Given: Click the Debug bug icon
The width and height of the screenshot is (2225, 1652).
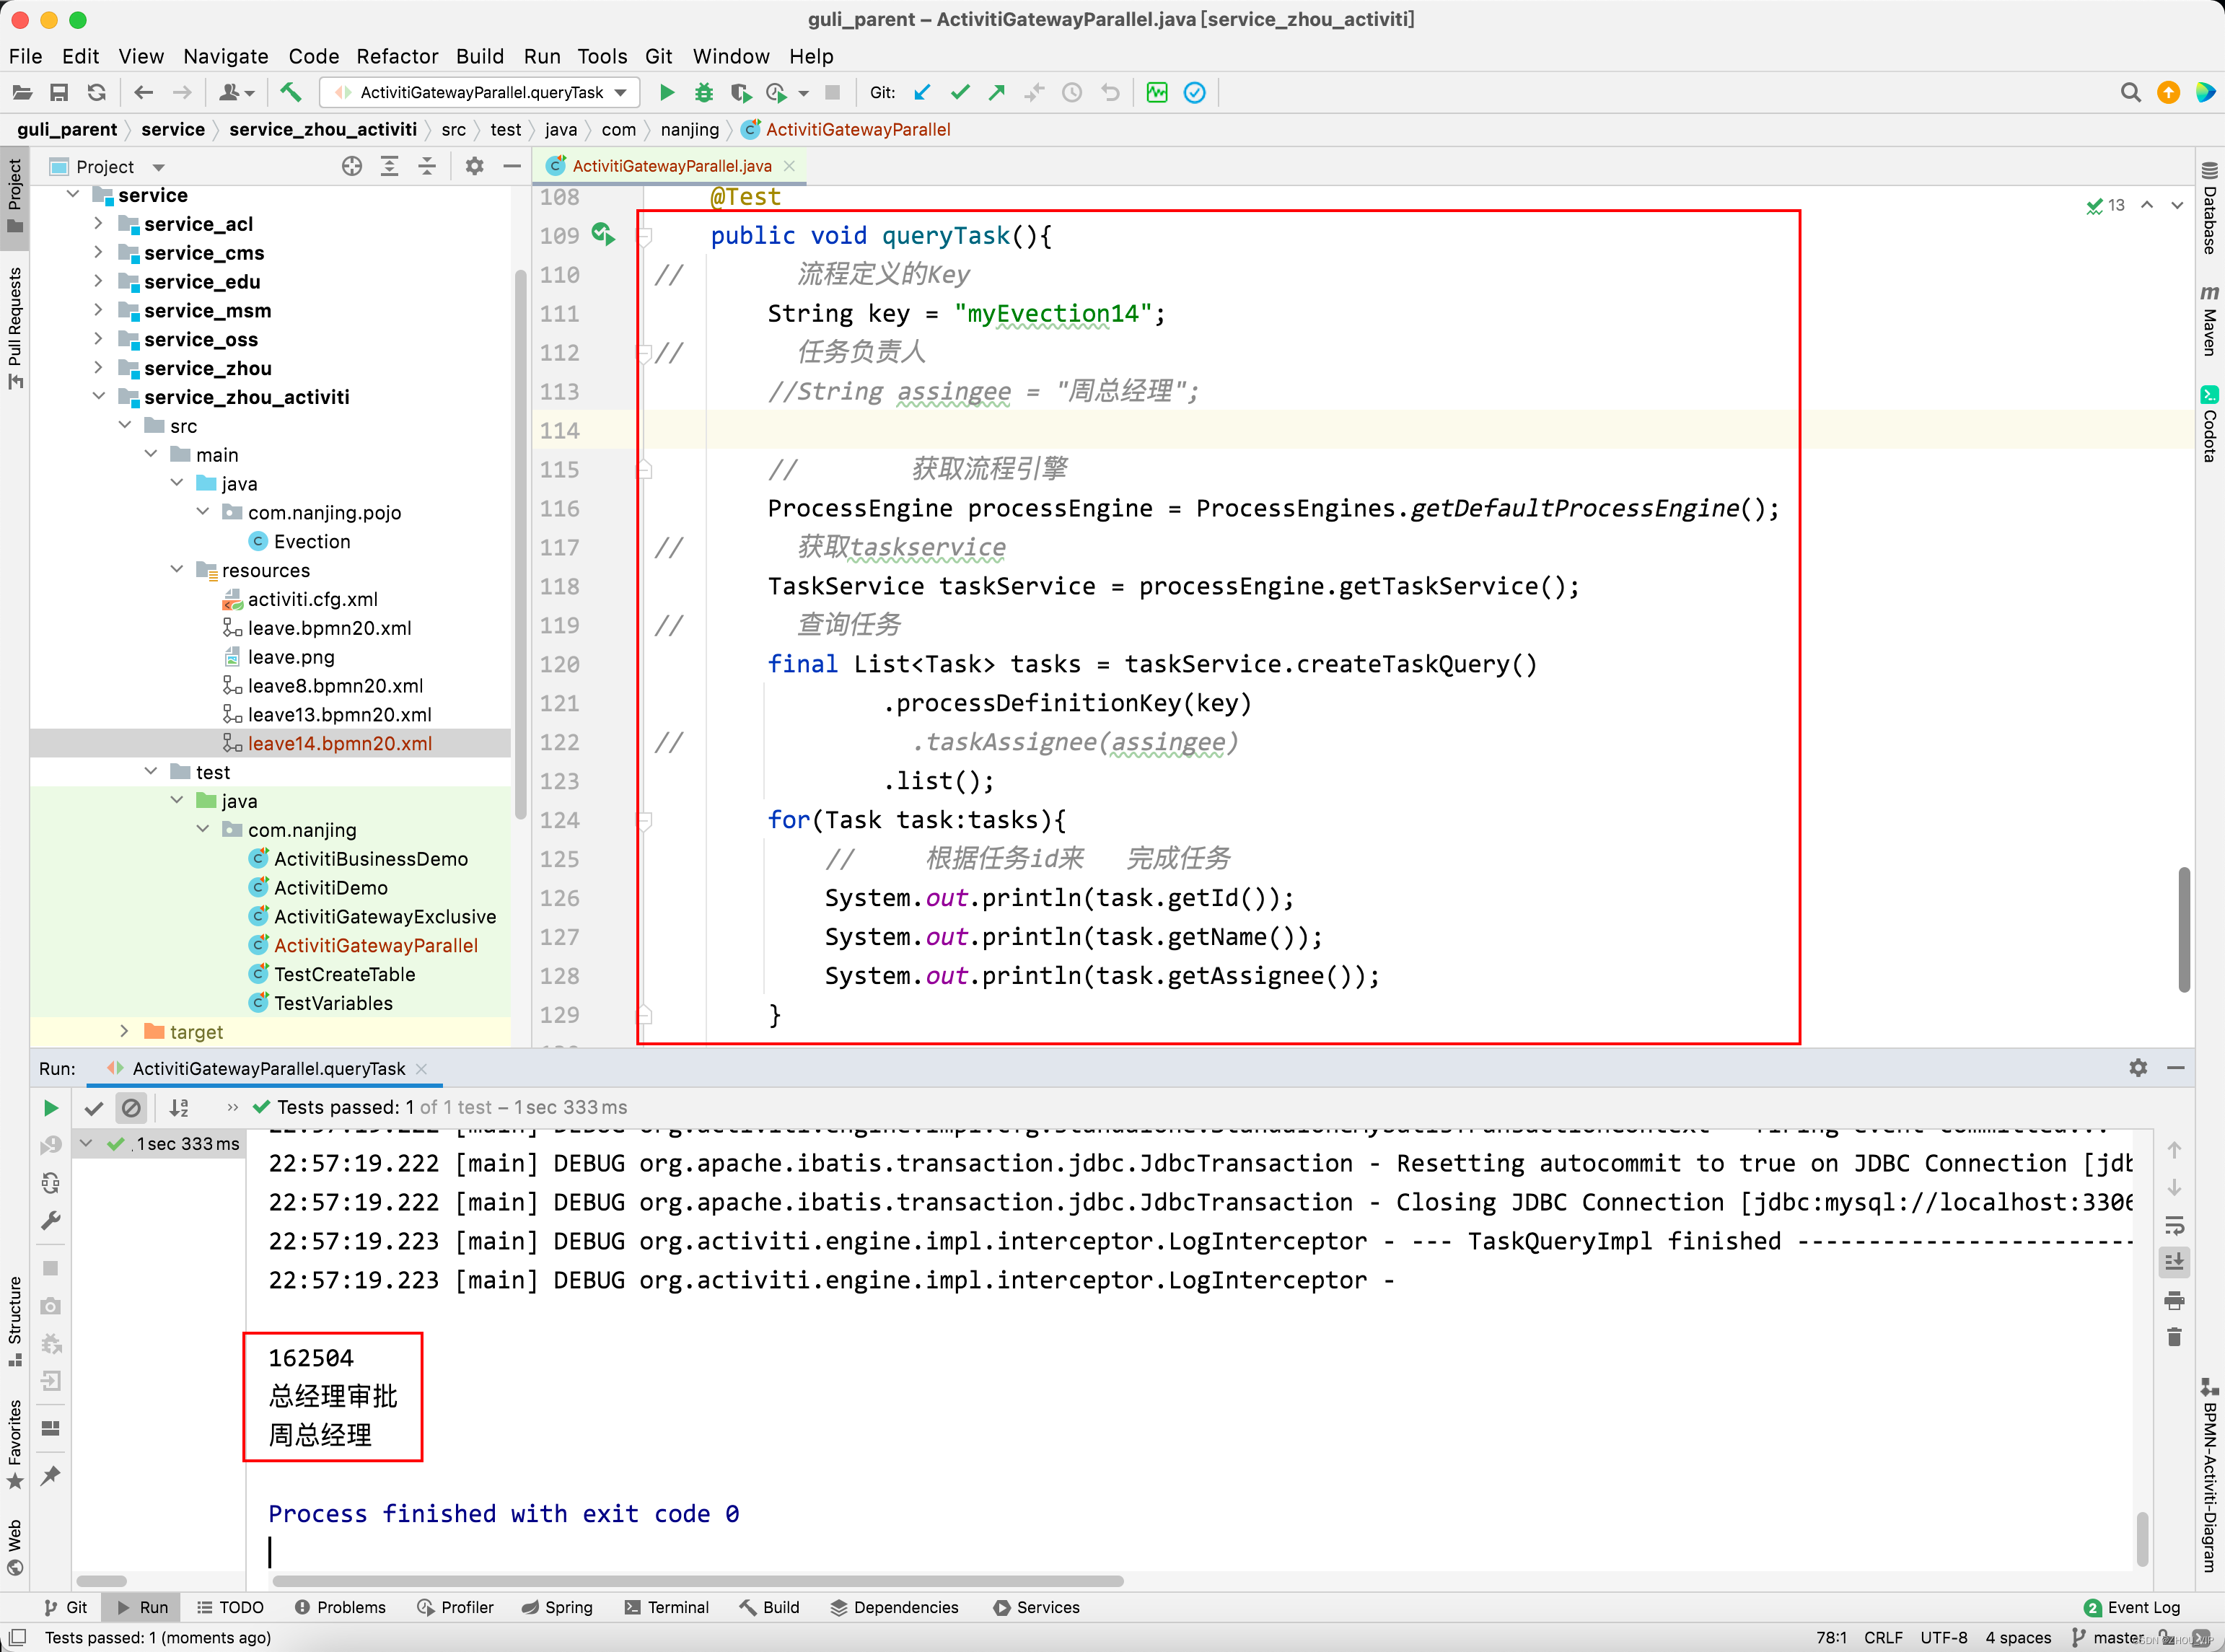Looking at the screenshot, I should click(x=704, y=93).
